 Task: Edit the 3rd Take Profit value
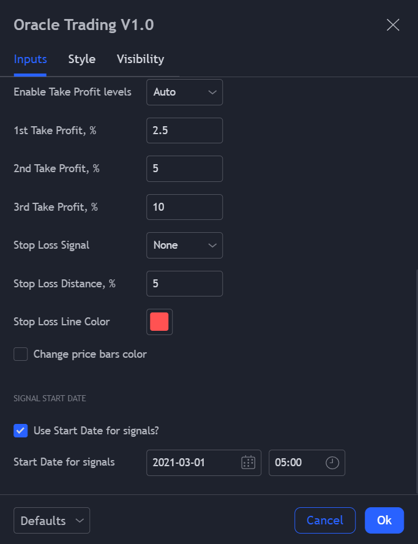click(x=184, y=207)
